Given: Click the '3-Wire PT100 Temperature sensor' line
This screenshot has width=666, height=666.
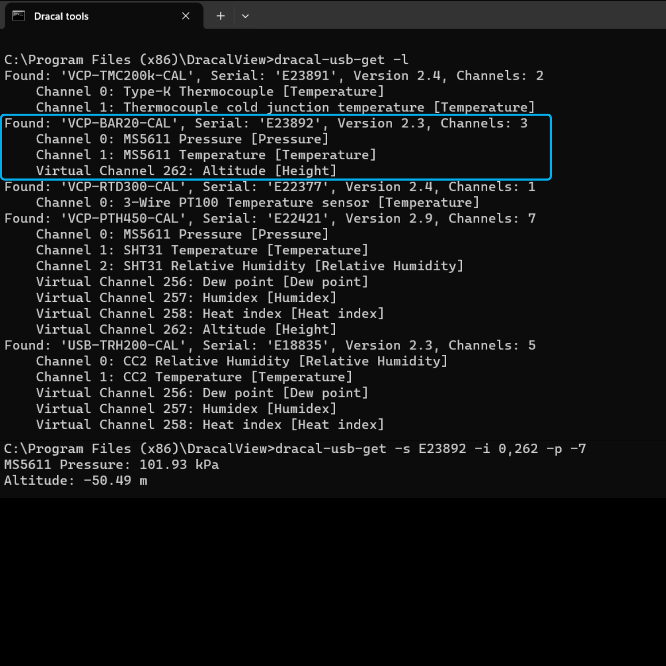Looking at the screenshot, I should [258, 202].
